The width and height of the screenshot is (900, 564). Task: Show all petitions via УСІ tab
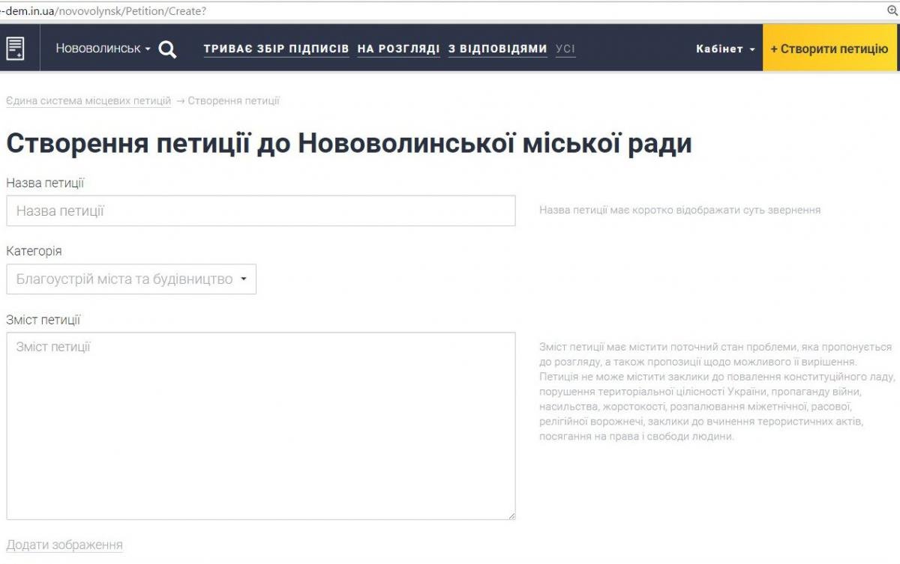click(565, 49)
